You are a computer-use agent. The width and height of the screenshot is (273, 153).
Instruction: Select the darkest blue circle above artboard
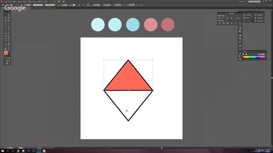click(133, 25)
